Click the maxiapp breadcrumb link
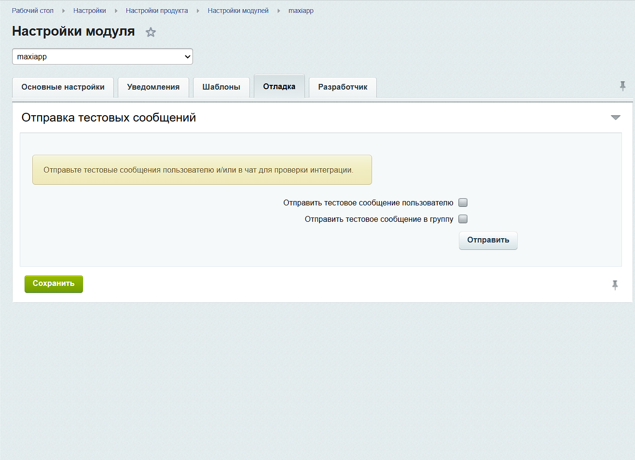The width and height of the screenshot is (635, 460). tap(301, 11)
